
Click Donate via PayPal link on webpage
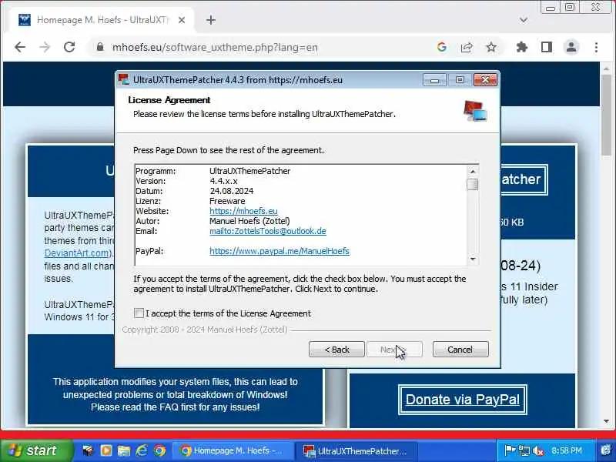click(463, 400)
